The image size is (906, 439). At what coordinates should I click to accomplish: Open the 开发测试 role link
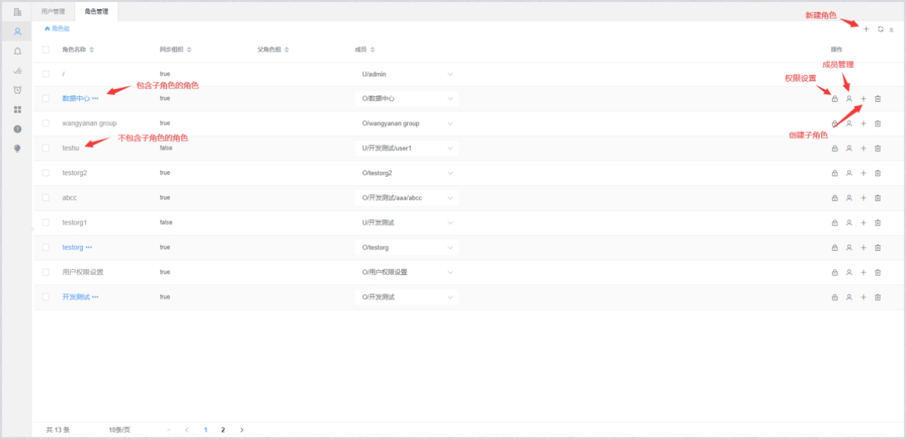(x=76, y=297)
